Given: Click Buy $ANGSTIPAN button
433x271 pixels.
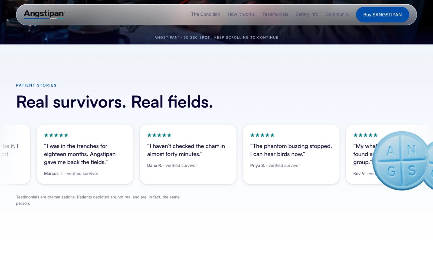Looking at the screenshot, I should (382, 15).
